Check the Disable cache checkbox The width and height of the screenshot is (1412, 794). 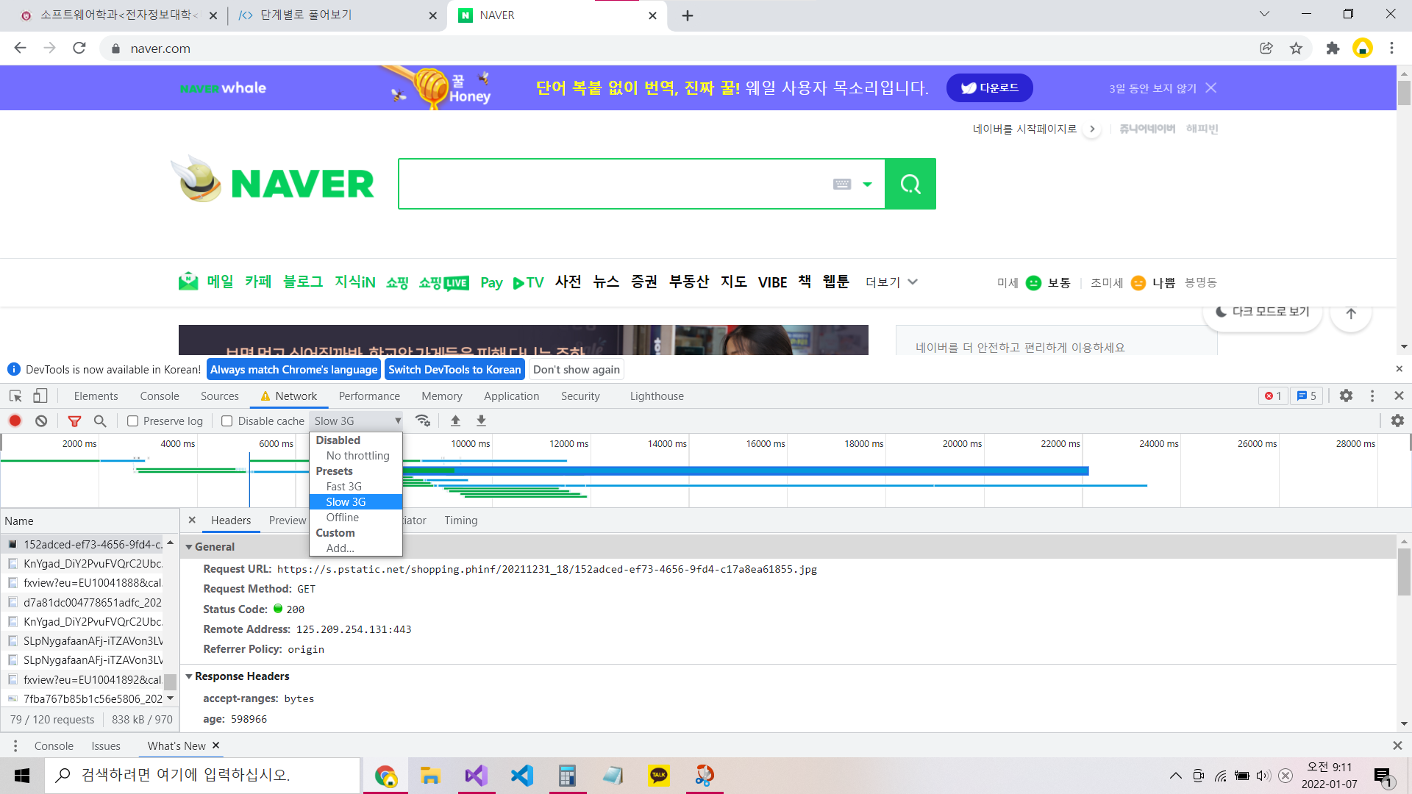[227, 421]
